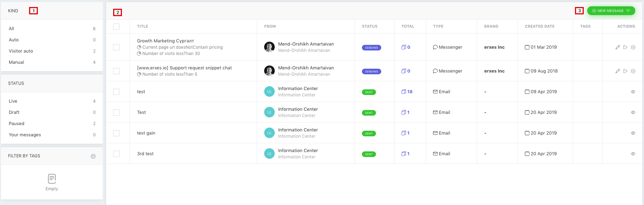Image resolution: width=644 pixels, height=205 pixels.
Task: Edit the Growth Marketing message with pencil icon
Action: point(618,47)
